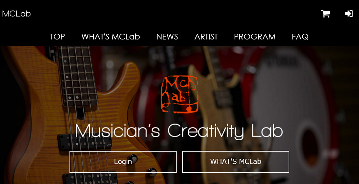The height and width of the screenshot is (184, 359).
Task: Click the dark port hole on drum
Action: click(310, 146)
